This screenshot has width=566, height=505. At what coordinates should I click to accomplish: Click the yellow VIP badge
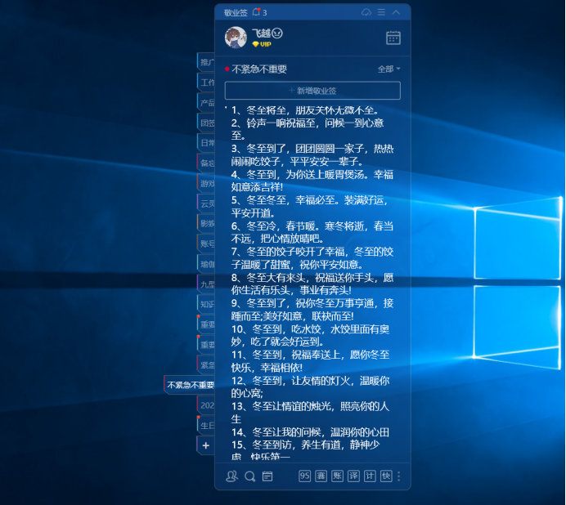262,44
